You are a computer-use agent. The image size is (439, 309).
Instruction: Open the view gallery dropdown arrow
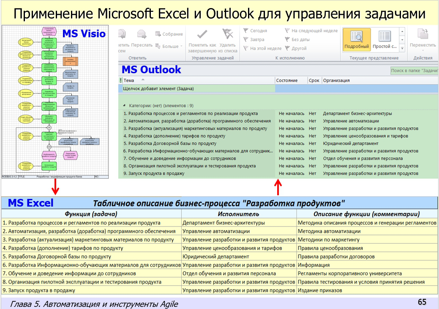click(402, 48)
